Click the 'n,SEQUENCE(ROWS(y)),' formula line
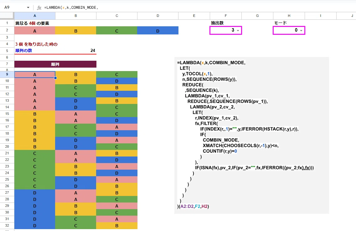The width and height of the screenshot is (356, 231). [x=209, y=79]
